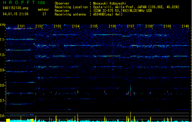
Task: Click the filename 0401152130.png
Action: [16, 8]
